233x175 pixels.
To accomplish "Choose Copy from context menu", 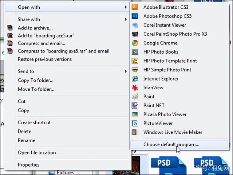I will pyautogui.click(x=23, y=110).
